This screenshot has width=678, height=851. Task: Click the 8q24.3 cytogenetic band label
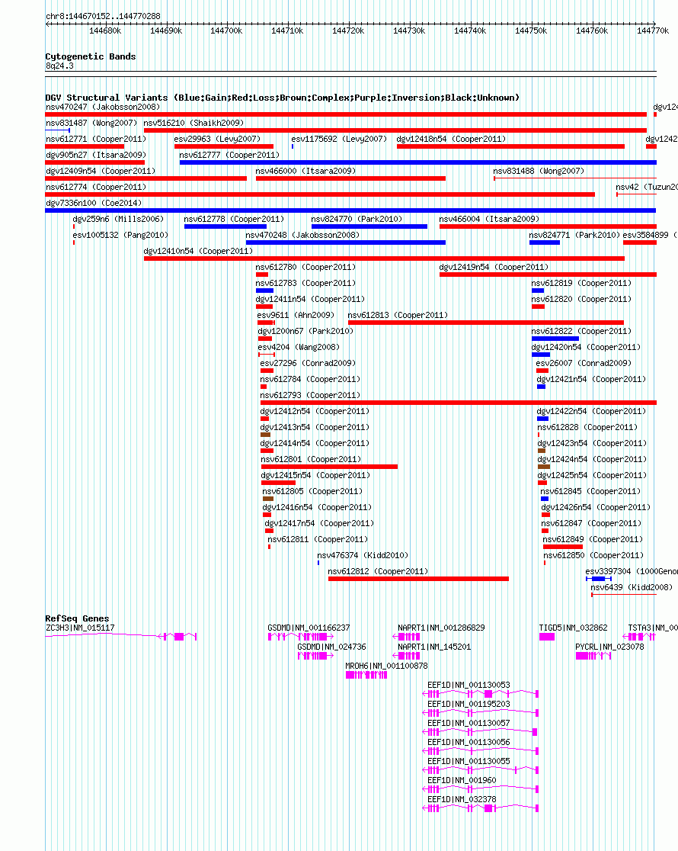point(59,66)
